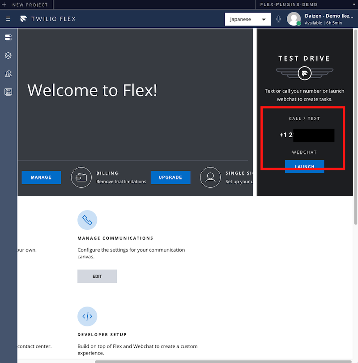Click the 'WEBCHAT' label
This screenshot has width=358, height=363.
click(x=304, y=152)
